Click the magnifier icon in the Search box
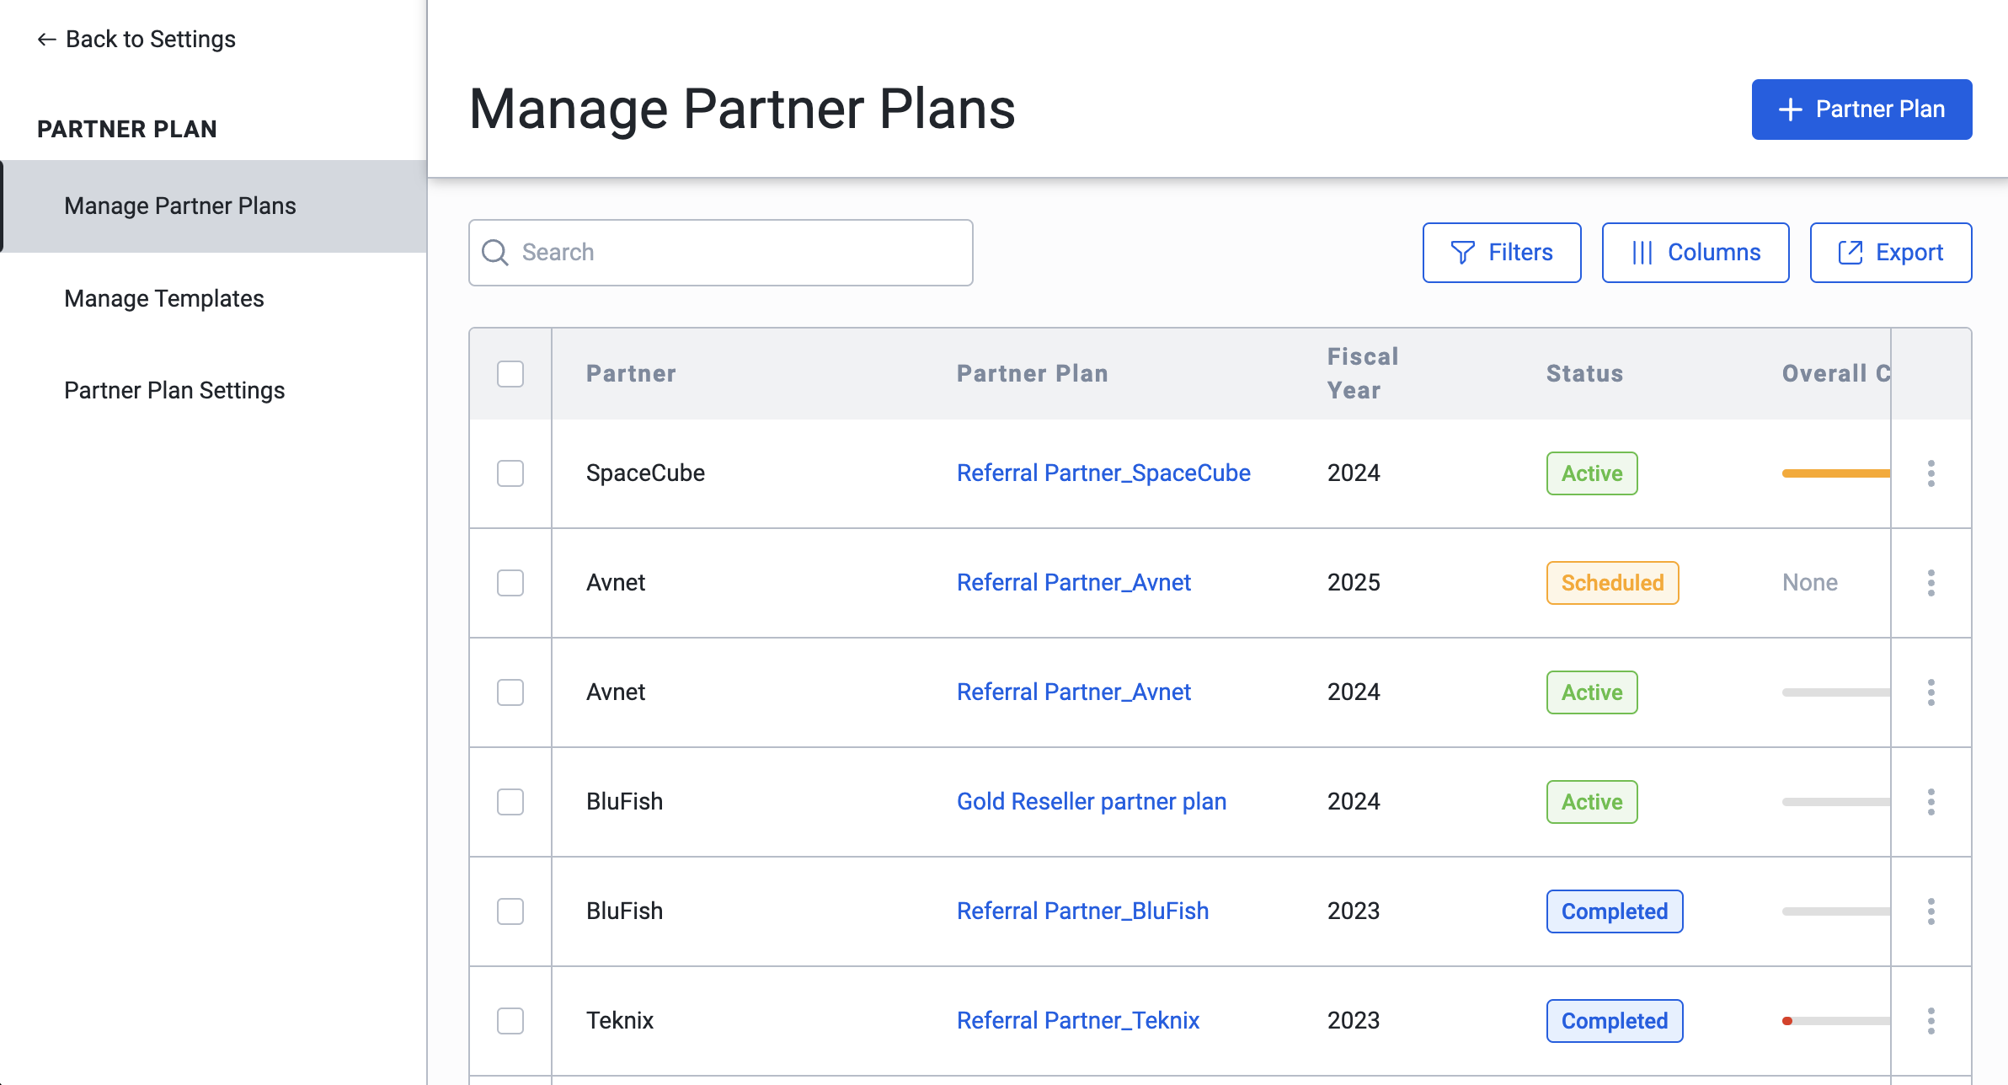Viewport: 2008px width, 1085px height. click(495, 253)
